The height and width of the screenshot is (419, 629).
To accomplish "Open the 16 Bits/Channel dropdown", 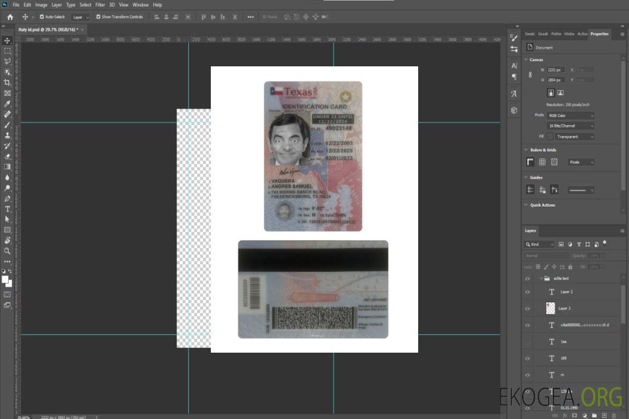I will [571, 126].
